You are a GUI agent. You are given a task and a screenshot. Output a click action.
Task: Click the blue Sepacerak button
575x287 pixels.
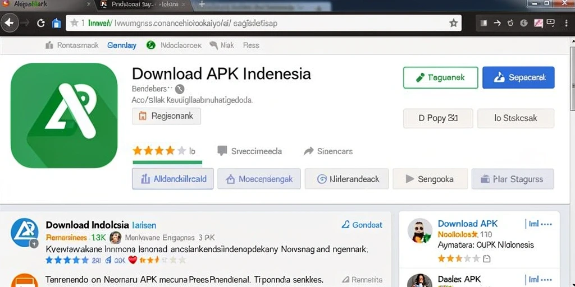coord(518,77)
